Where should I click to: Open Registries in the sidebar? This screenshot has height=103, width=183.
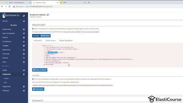pyautogui.click(x=6, y=86)
